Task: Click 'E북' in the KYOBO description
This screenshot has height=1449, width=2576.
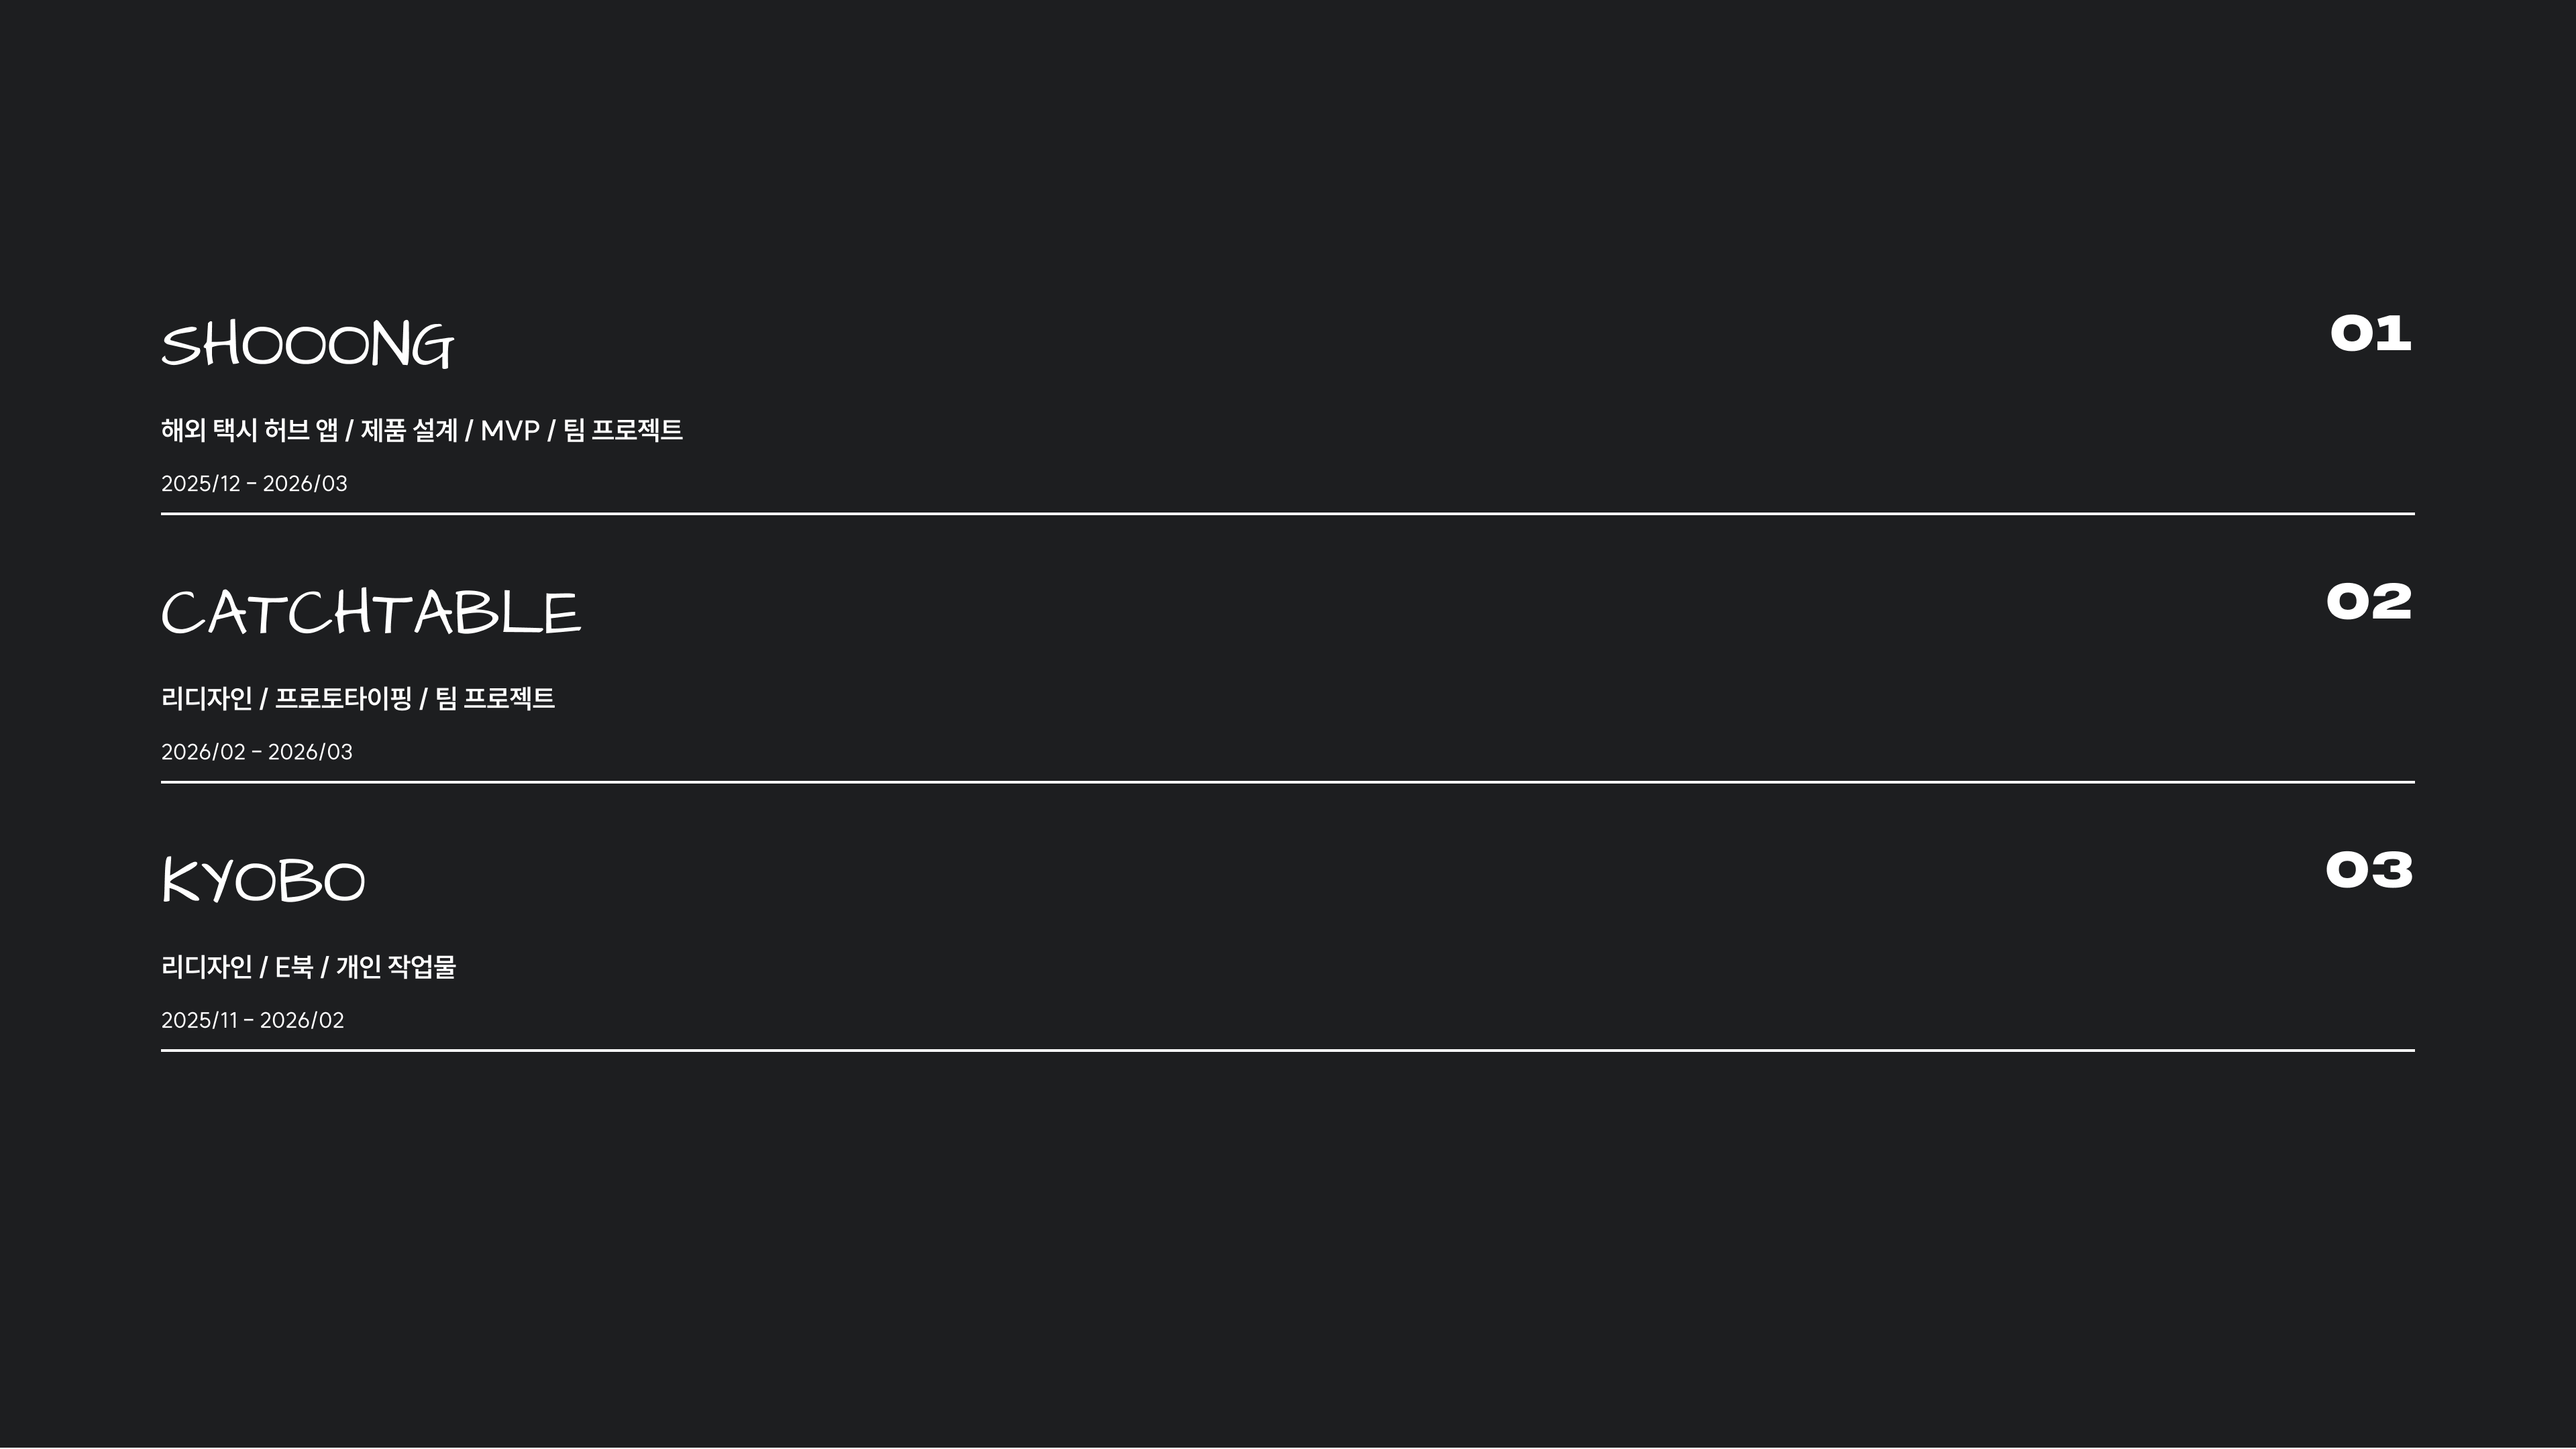Action: coord(294,967)
